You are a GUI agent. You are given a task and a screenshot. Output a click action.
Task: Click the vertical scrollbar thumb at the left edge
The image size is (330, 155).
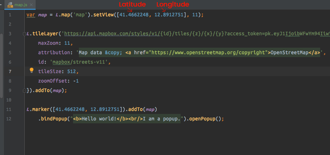1,66
